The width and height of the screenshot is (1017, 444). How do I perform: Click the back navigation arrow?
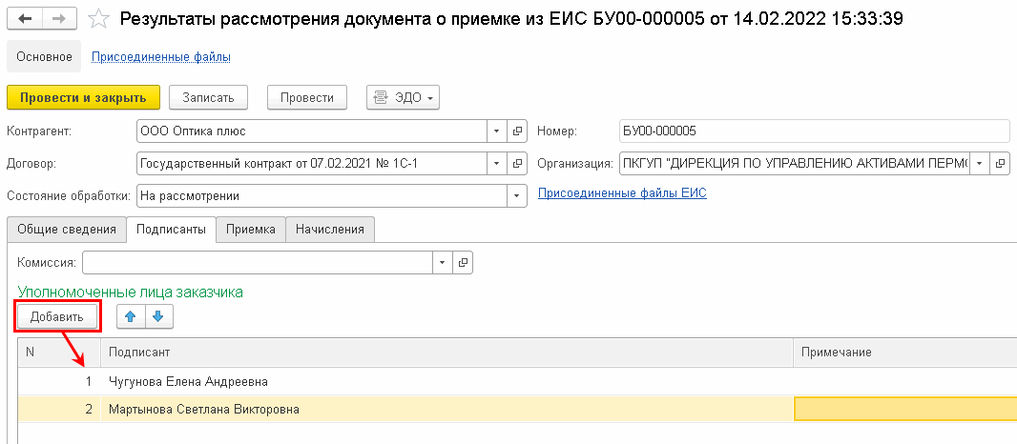click(x=24, y=18)
